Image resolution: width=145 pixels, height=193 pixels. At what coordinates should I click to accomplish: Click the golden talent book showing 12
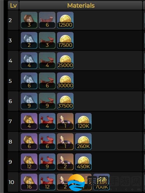click(x=29, y=162)
